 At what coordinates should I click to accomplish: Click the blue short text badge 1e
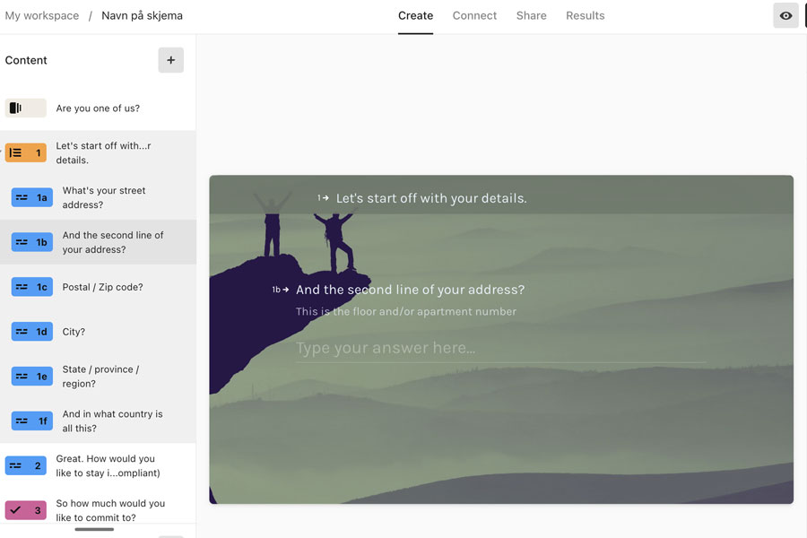32,377
